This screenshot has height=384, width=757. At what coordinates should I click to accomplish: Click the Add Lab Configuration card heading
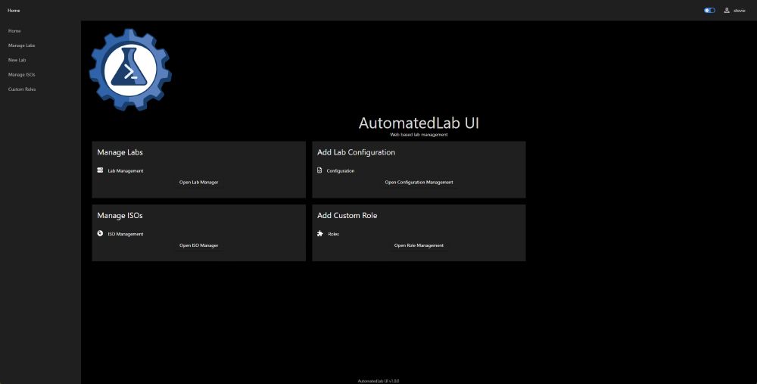pyautogui.click(x=356, y=152)
